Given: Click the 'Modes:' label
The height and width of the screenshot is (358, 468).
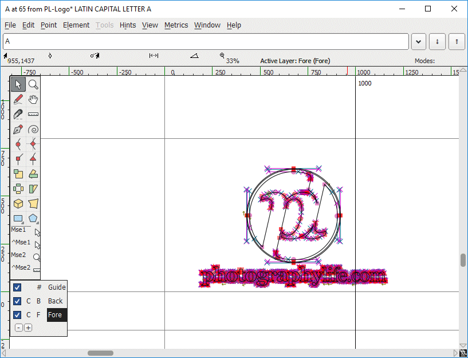Looking at the screenshot, I should (x=424, y=61).
